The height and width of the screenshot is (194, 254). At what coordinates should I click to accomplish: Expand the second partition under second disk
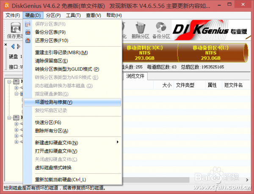(16, 130)
